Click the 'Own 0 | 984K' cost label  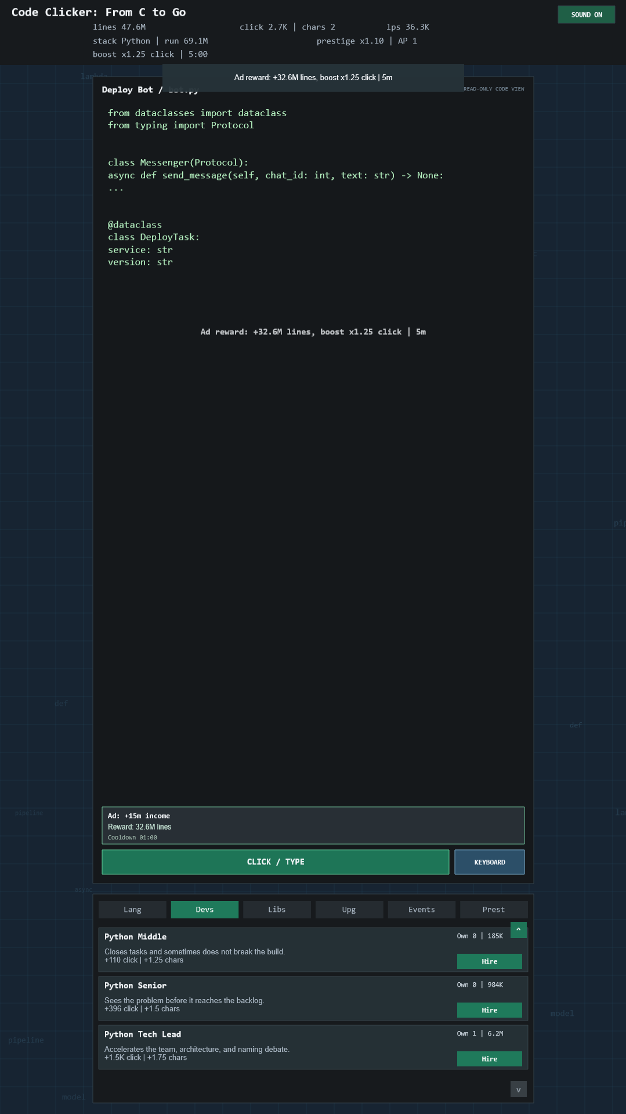point(480,985)
